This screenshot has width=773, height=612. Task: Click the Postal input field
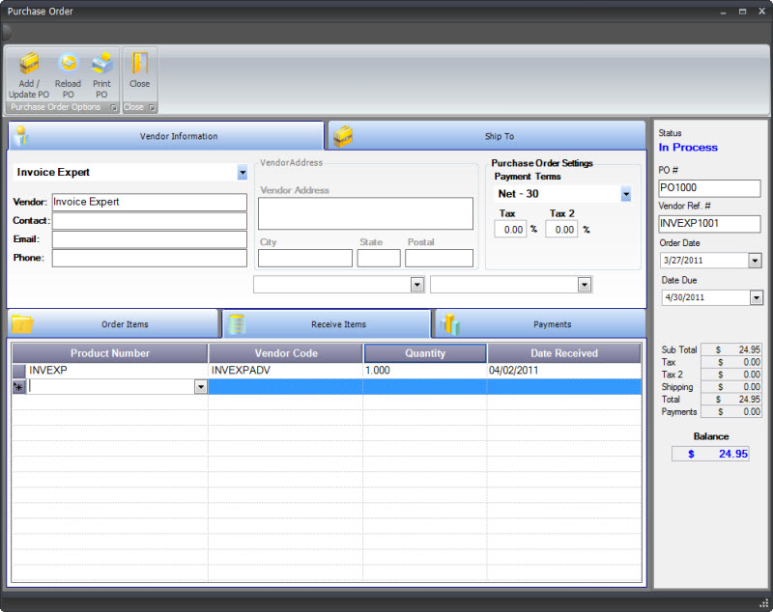pyautogui.click(x=439, y=258)
